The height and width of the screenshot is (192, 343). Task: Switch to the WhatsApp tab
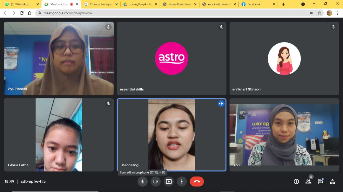pyautogui.click(x=19, y=4)
